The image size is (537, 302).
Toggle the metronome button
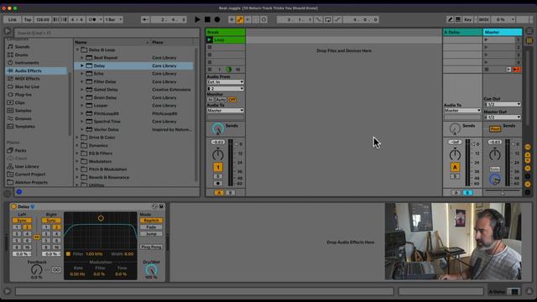coord(93,19)
